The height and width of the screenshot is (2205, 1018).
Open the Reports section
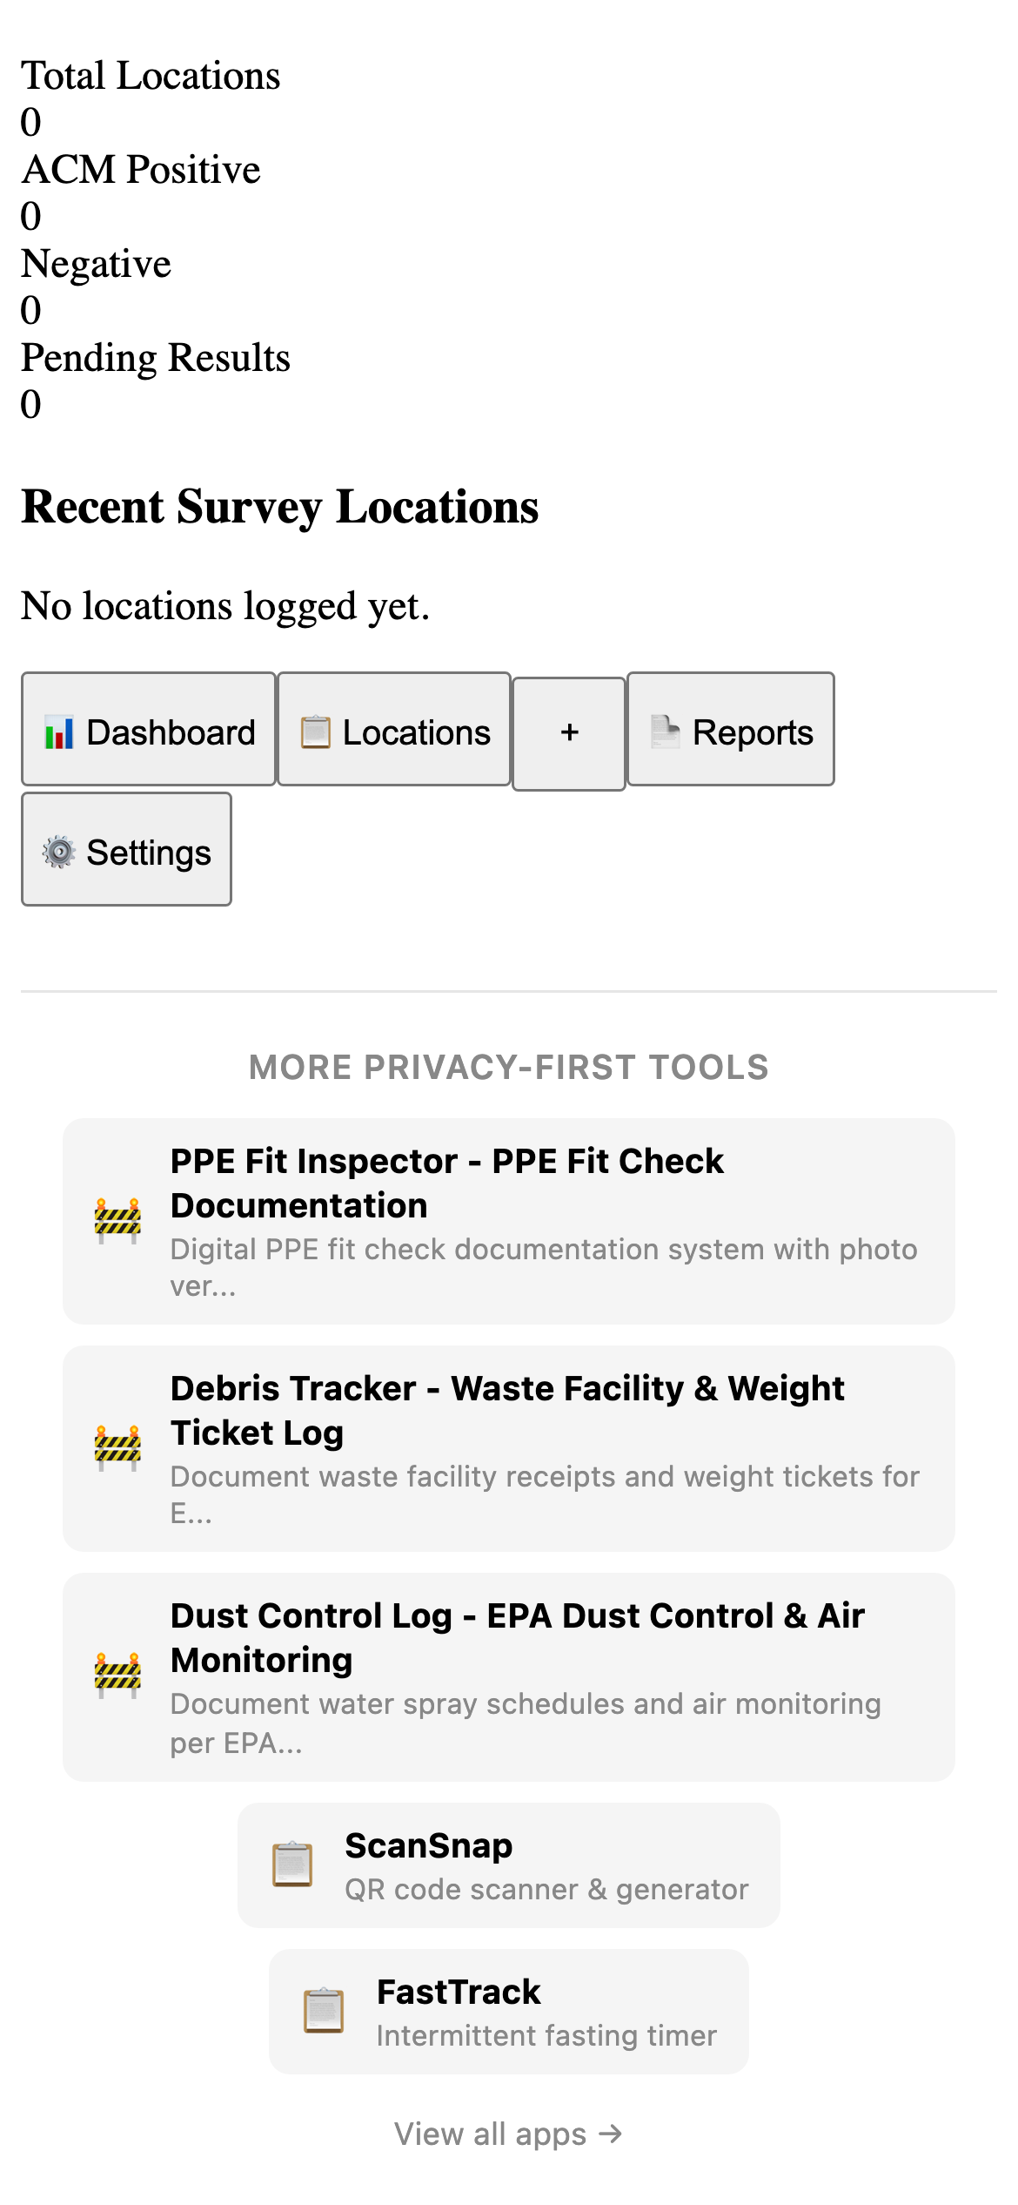[729, 732]
